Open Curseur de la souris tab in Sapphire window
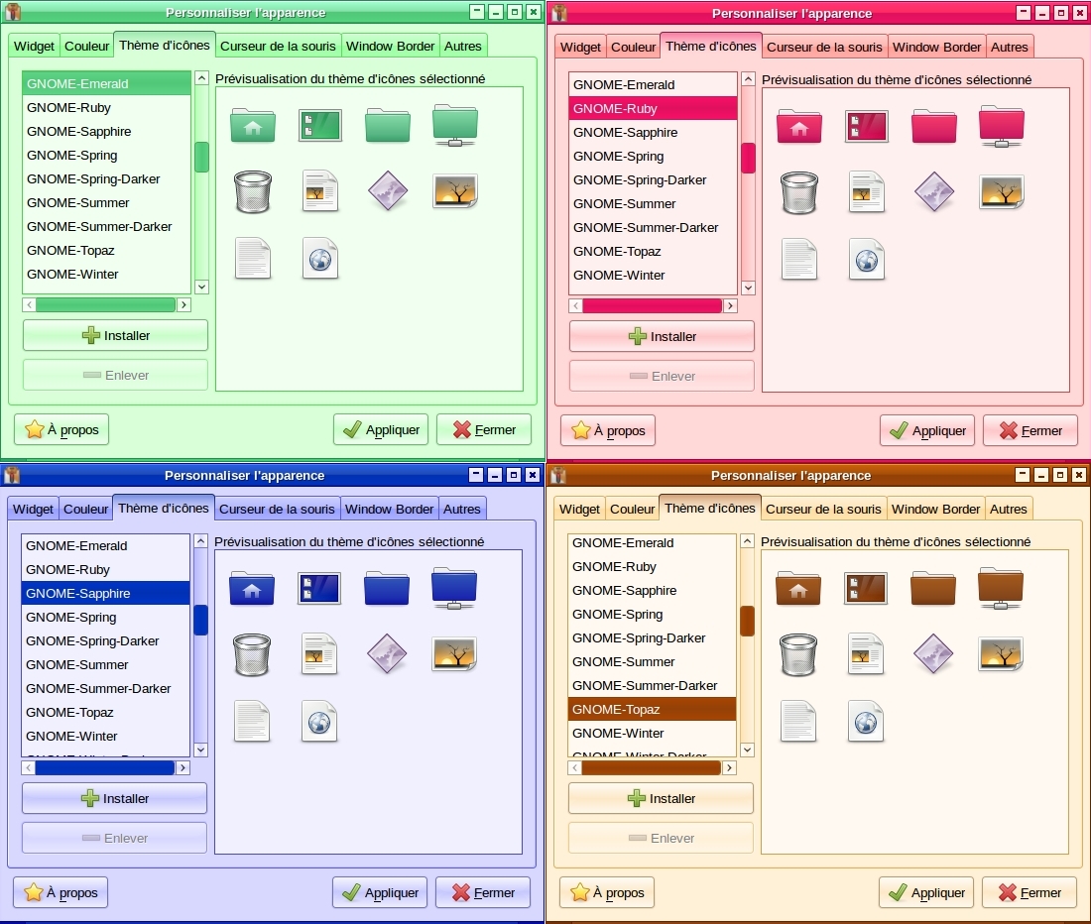The height and width of the screenshot is (924, 1091). click(277, 509)
